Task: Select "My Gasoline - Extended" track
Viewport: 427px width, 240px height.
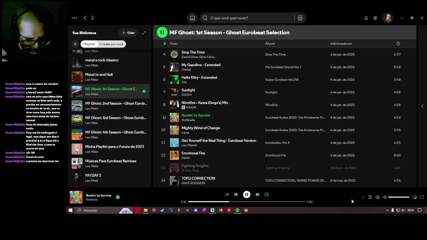Action: point(285,67)
